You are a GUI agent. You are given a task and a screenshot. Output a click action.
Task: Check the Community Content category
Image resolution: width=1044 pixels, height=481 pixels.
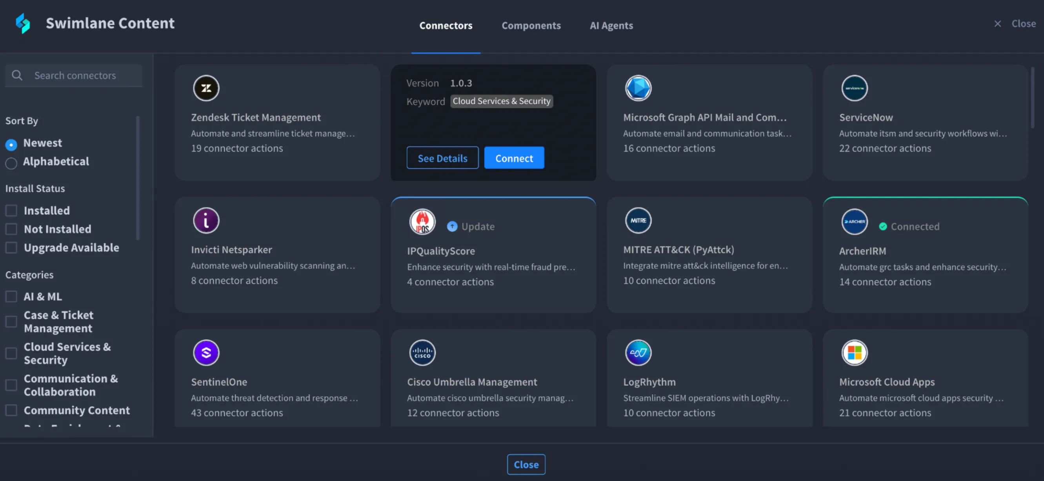click(x=11, y=410)
